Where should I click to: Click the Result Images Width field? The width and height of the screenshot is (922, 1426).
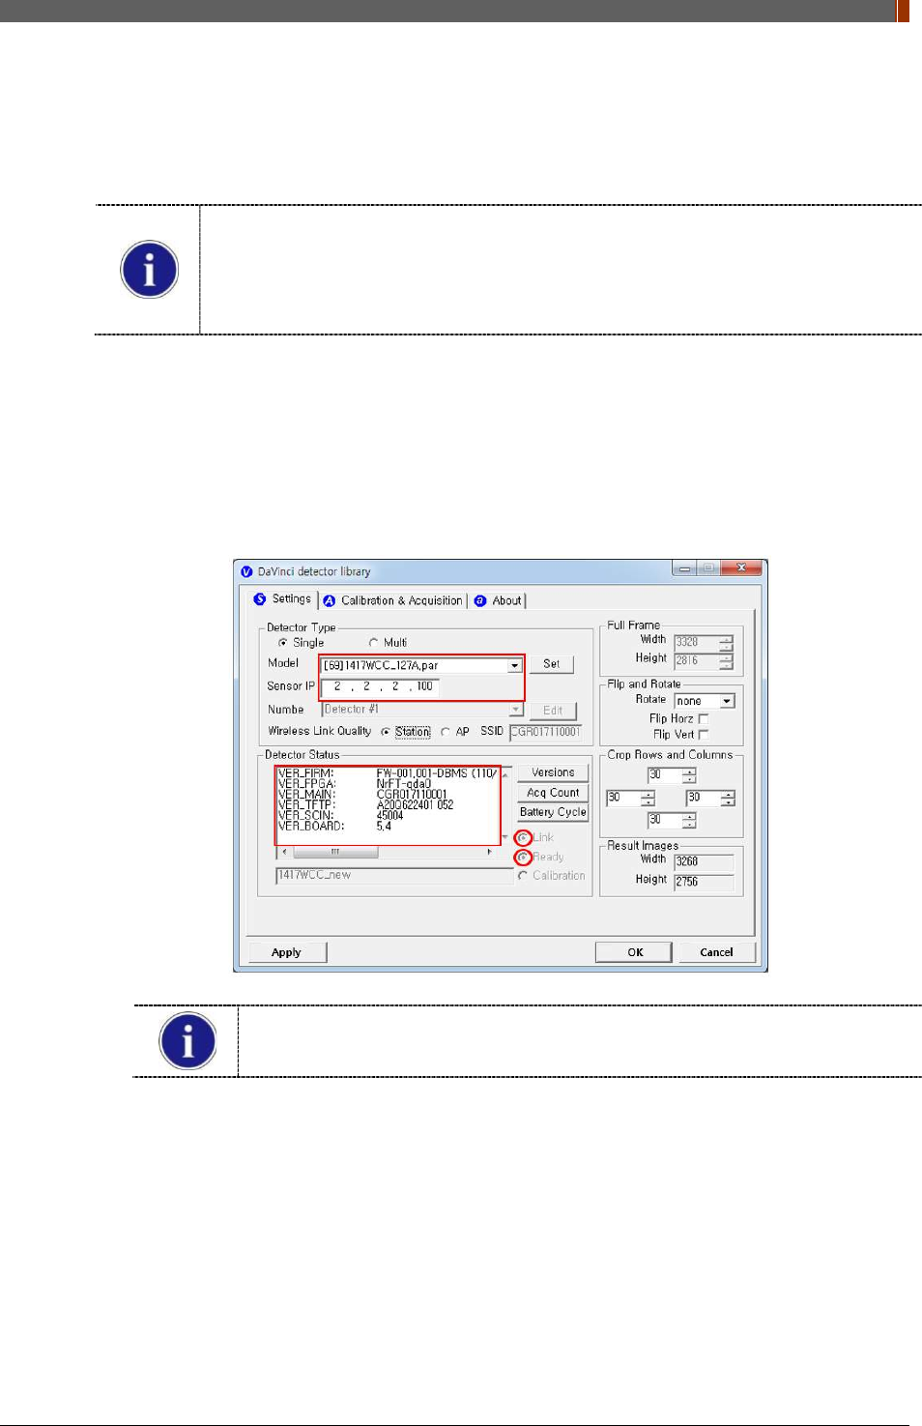click(704, 861)
